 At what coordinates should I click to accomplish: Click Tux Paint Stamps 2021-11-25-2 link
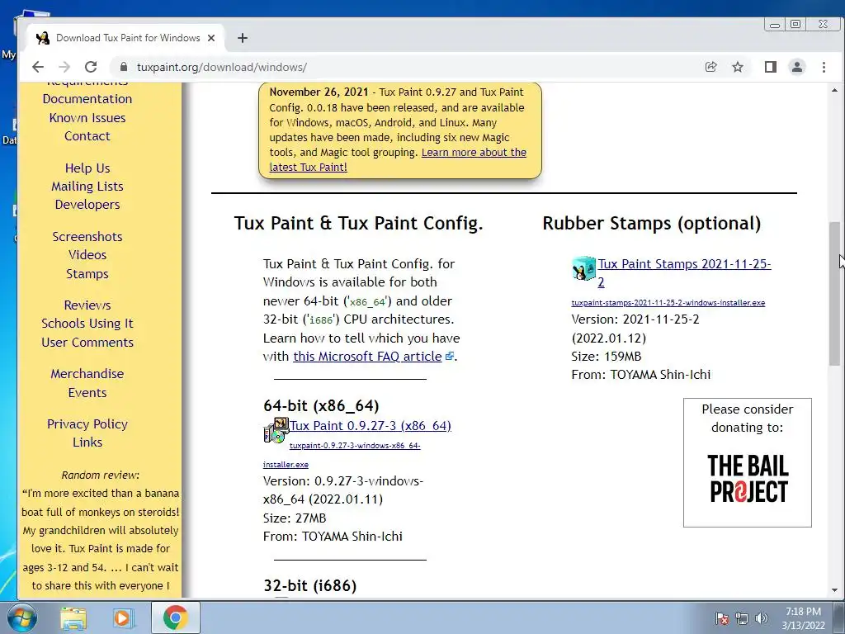pyautogui.click(x=684, y=272)
